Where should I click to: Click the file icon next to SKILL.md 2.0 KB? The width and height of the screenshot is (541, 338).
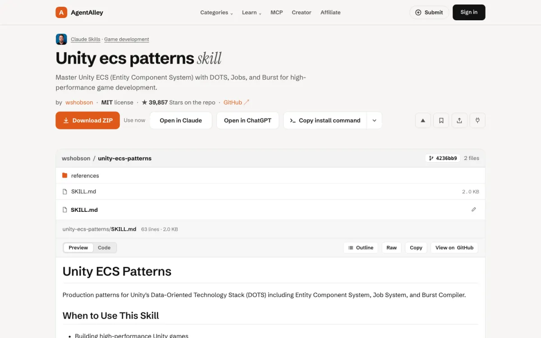(x=65, y=192)
